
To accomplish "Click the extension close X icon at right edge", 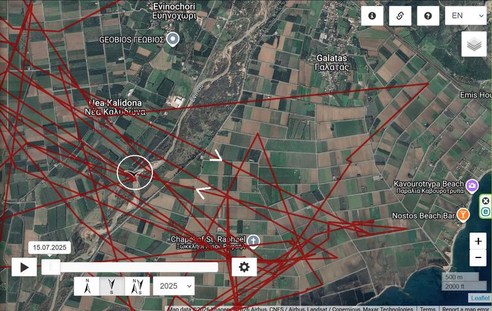I will [x=485, y=201].
